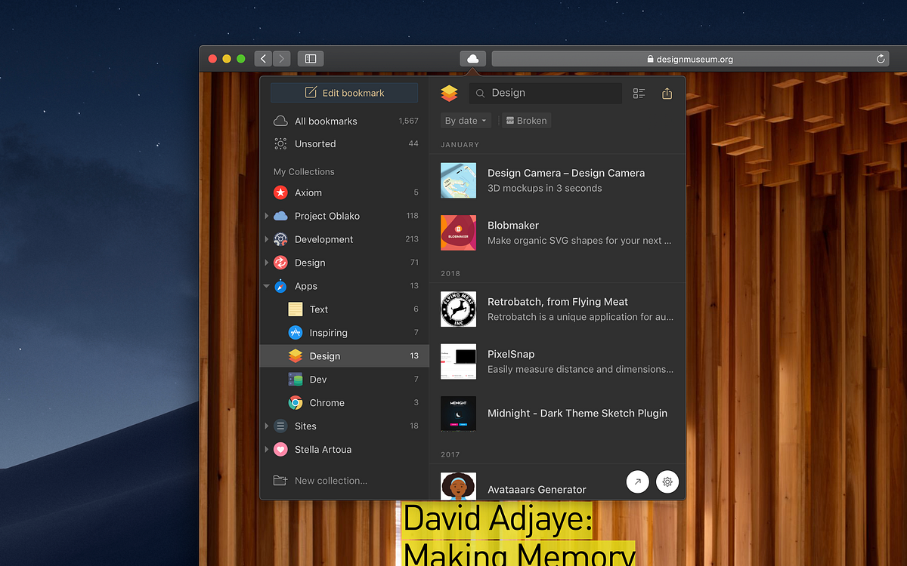Expand the Development collection

coord(267,239)
